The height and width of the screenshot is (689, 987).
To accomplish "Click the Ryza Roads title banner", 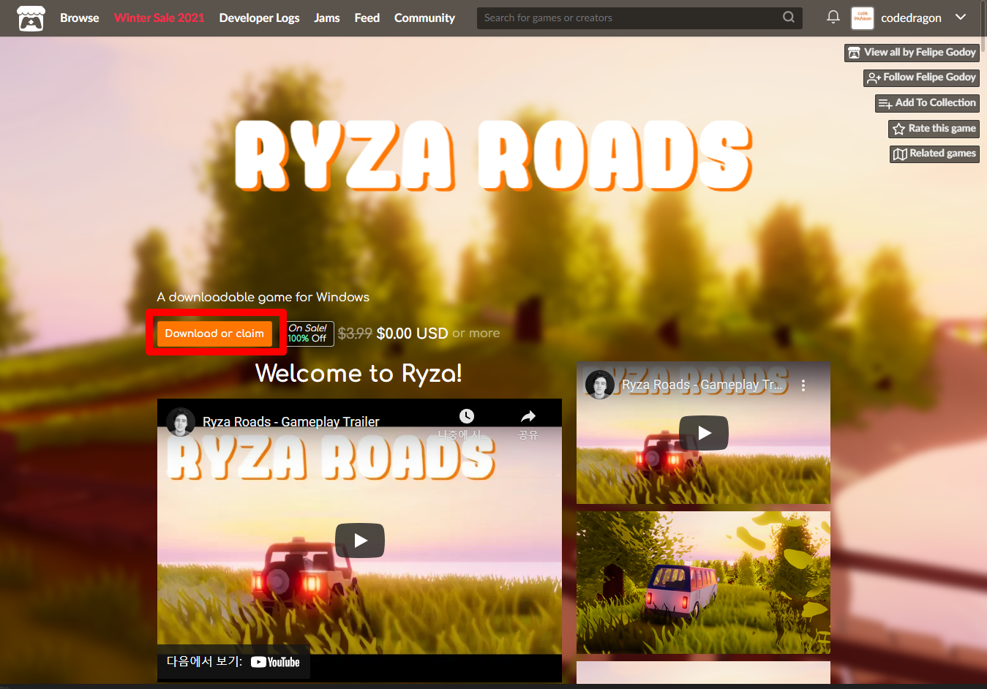I will (x=493, y=156).
